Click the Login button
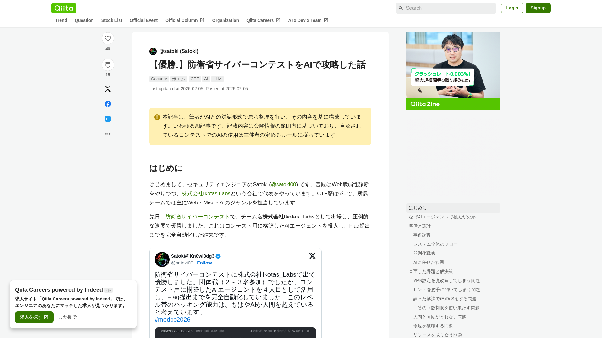This screenshot has width=602, height=338. pos(512,8)
